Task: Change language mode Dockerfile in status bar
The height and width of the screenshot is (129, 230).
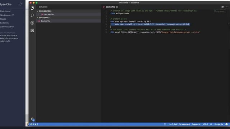Action: click(x=219, y=124)
